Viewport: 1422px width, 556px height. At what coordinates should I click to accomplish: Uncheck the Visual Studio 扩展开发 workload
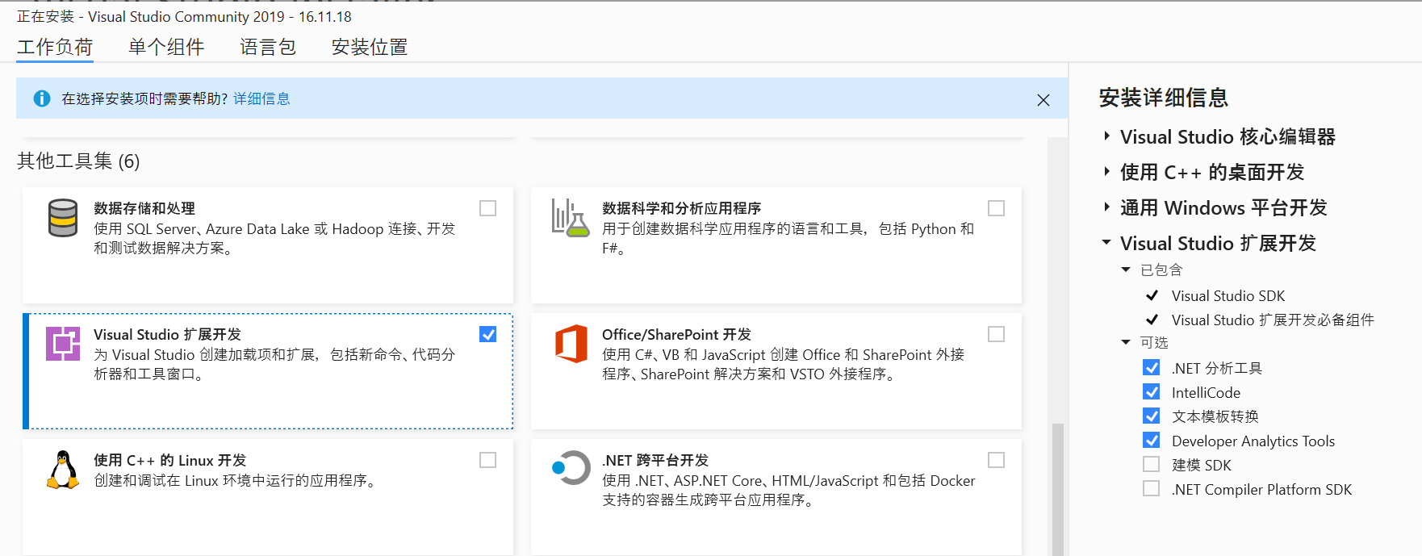488,334
